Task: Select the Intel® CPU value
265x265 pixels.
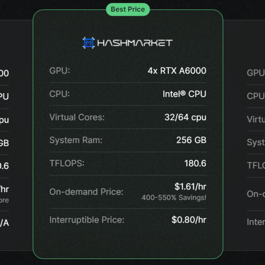Action: pyautogui.click(x=184, y=94)
